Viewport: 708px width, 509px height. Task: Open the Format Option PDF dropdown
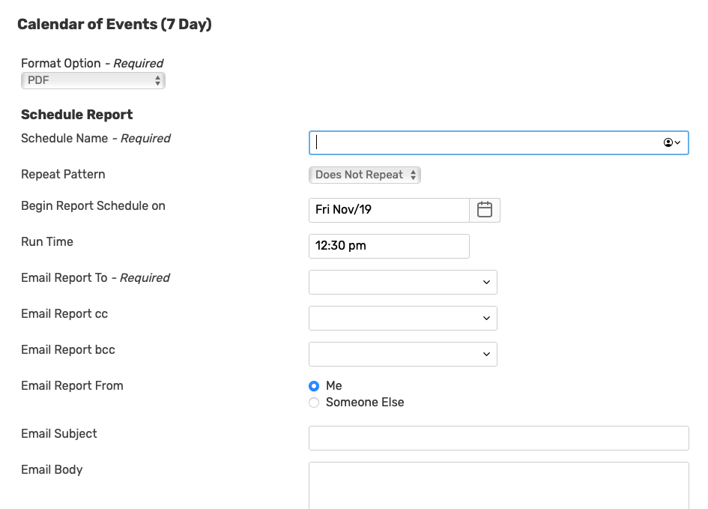[x=93, y=80]
